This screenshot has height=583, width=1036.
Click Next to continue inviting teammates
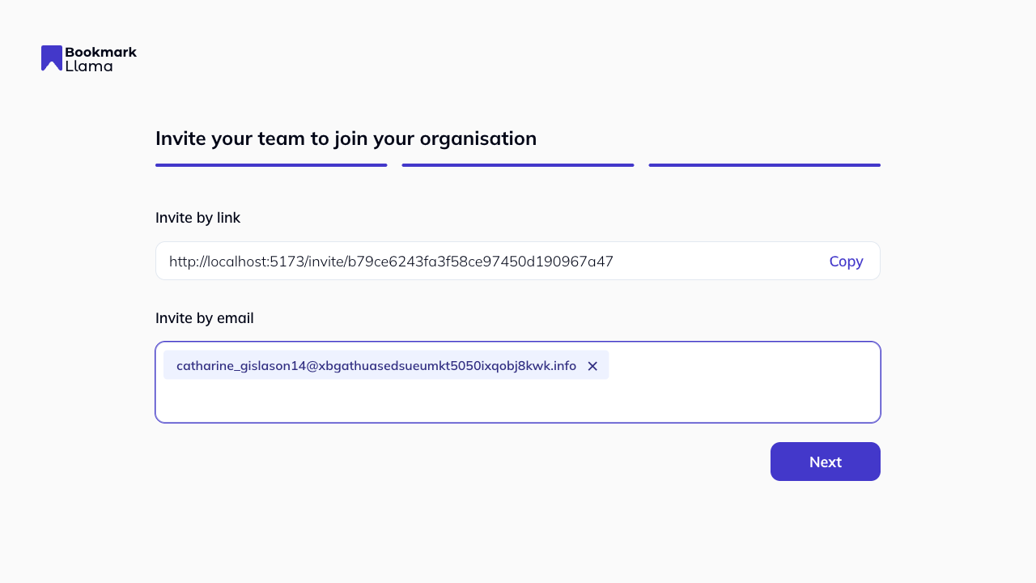pyautogui.click(x=825, y=462)
